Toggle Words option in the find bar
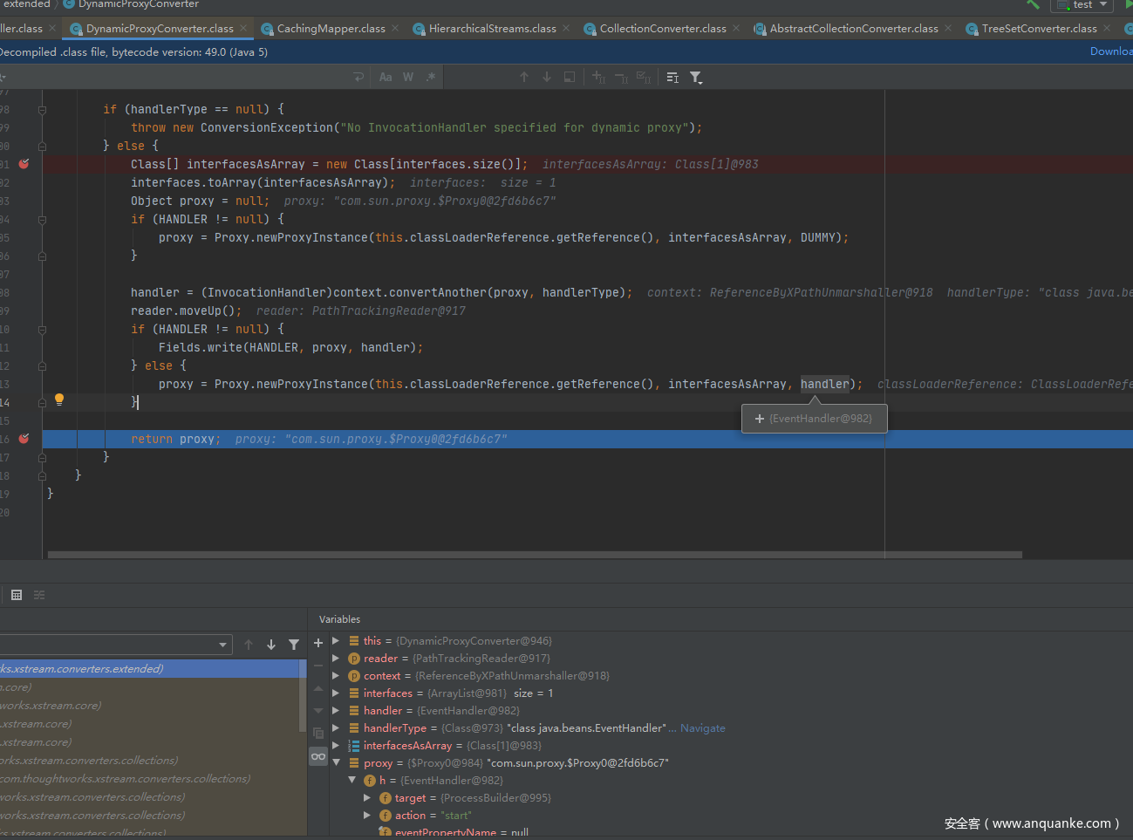 [408, 78]
